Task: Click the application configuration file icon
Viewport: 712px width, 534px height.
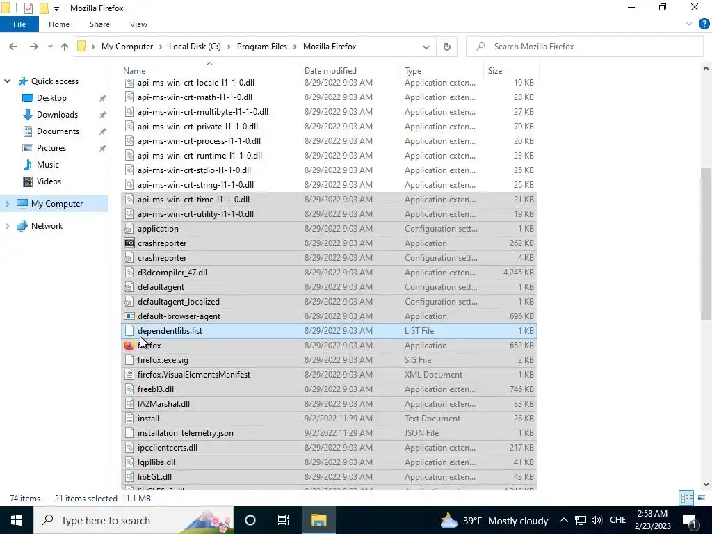Action: [129, 228]
